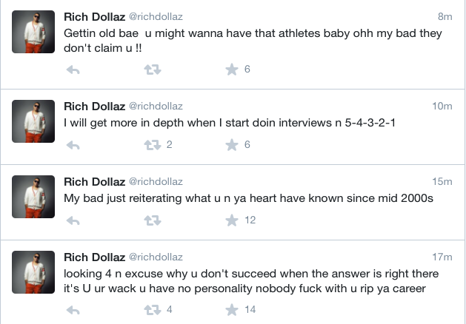Click the "doin interviews" tweet text
Viewport: 466px width, 324px height.
tap(230, 123)
